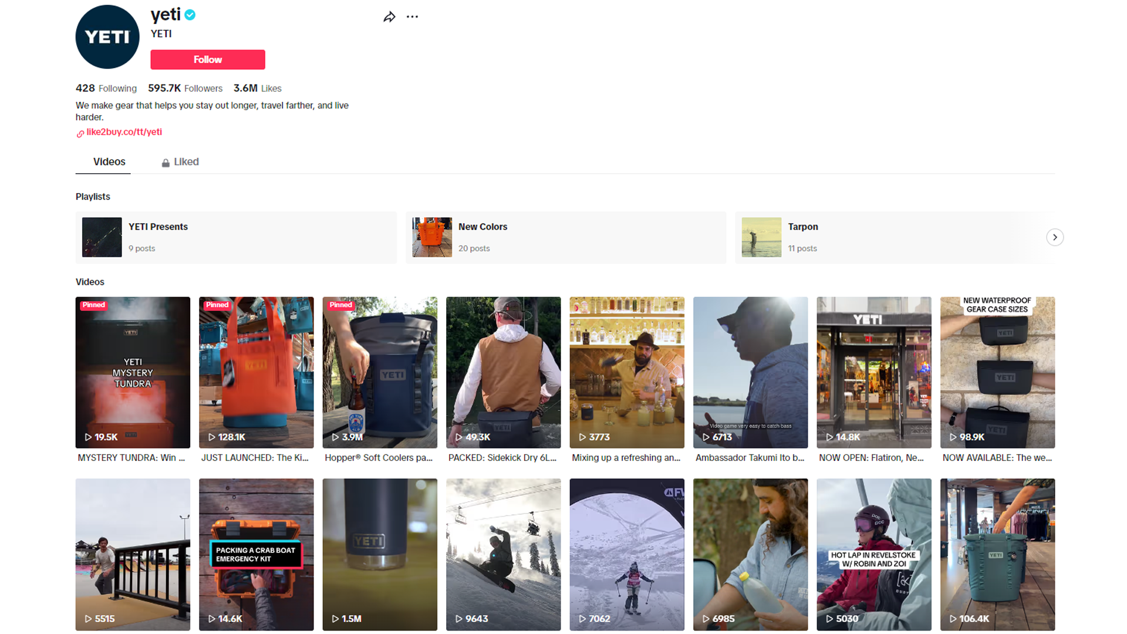
Task: Open the YETI Presents playlist
Action: point(237,237)
